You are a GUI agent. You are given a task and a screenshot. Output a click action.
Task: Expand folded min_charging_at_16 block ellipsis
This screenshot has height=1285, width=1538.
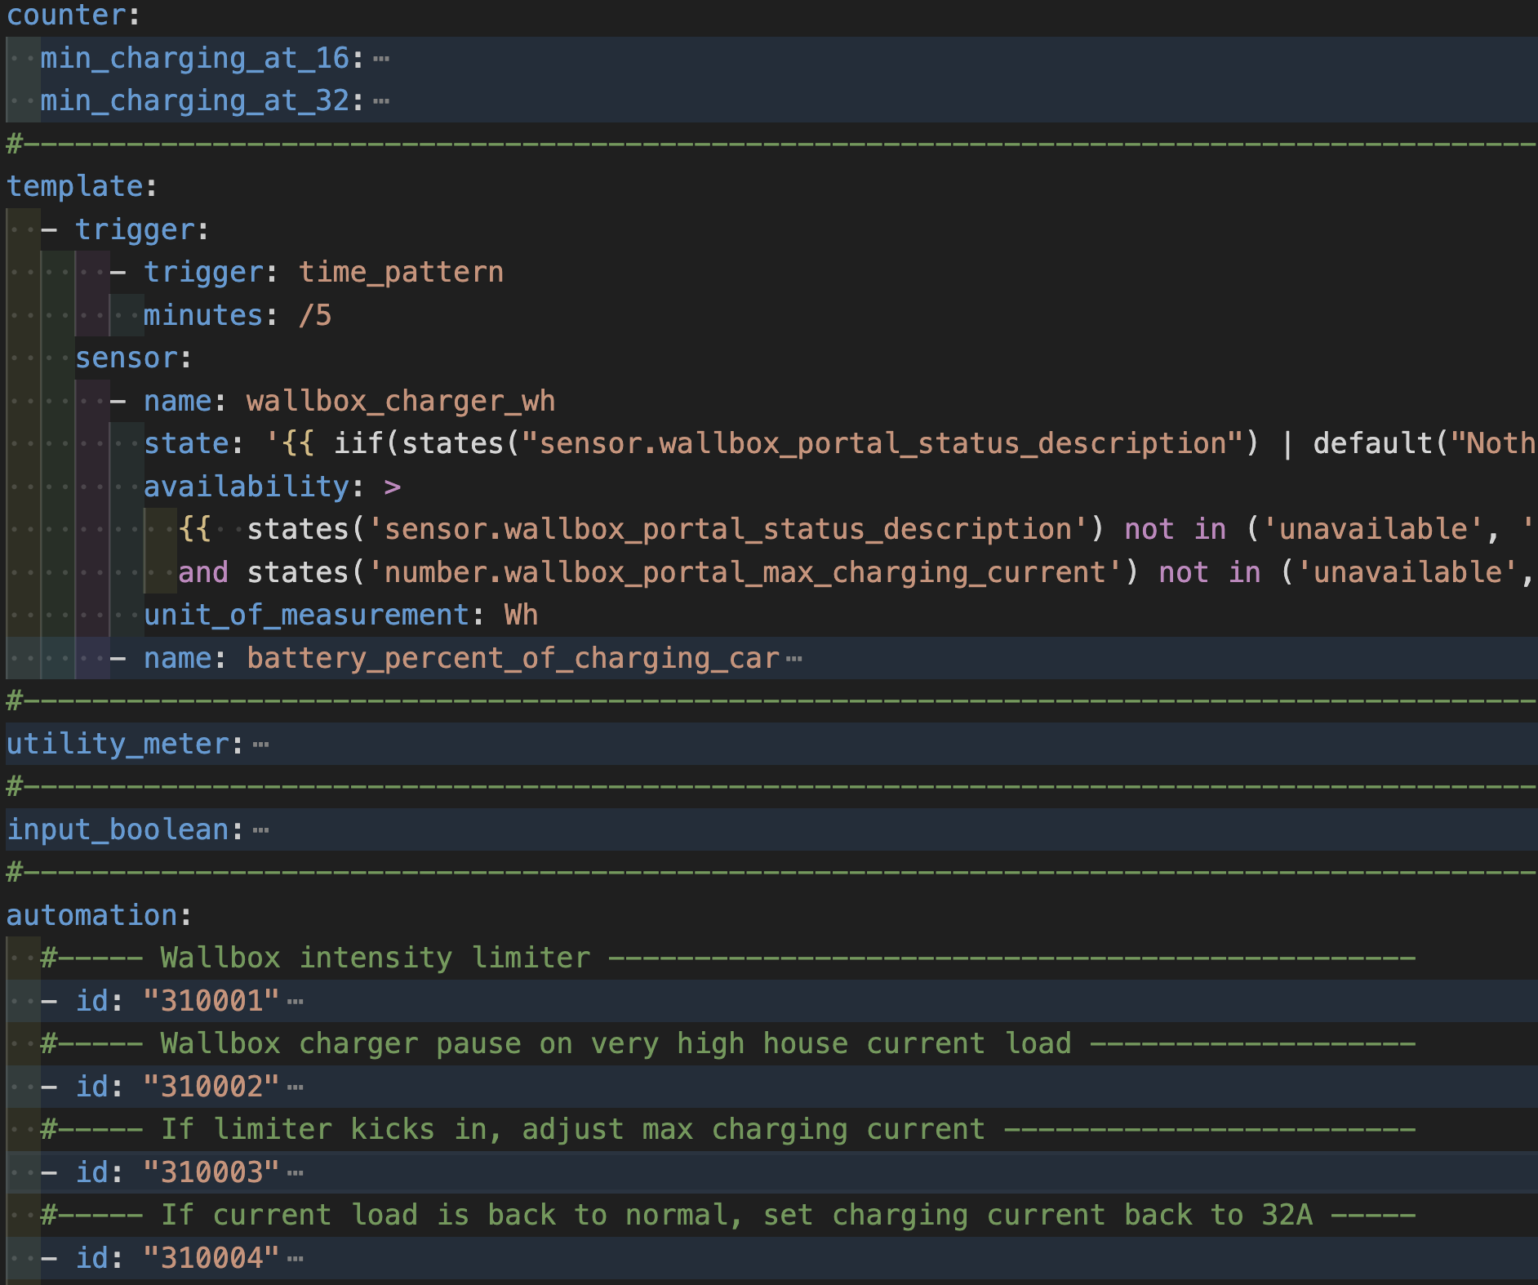[x=380, y=59]
